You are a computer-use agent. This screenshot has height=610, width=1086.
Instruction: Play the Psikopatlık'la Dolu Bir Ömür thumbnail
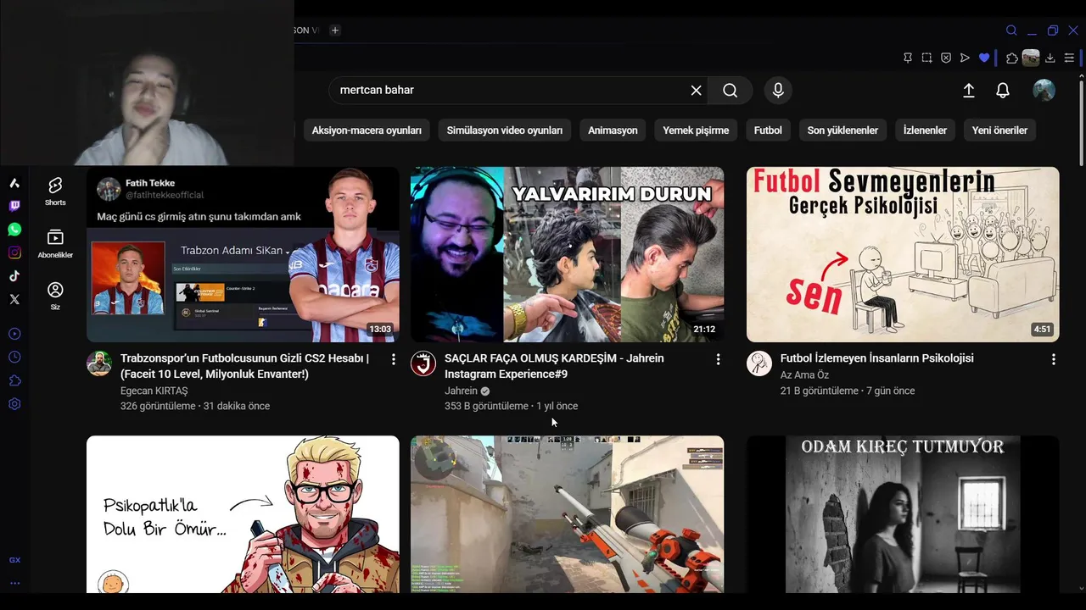click(243, 514)
